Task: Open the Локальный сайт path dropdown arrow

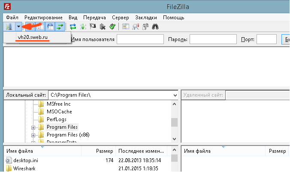Action: point(175,95)
